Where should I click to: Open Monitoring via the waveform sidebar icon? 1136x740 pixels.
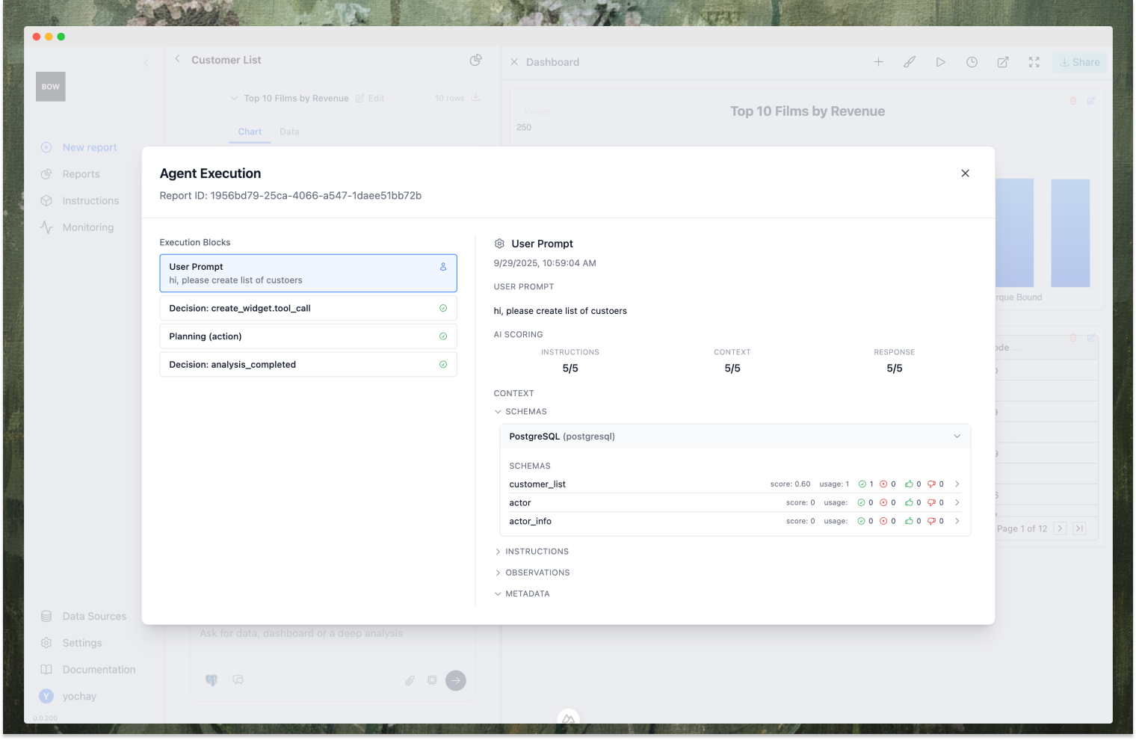[x=47, y=227]
